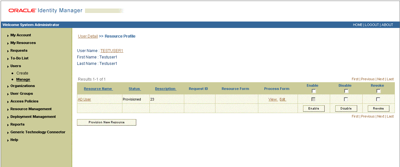
Task: Click Provision New Resource button
Action: 107,122
